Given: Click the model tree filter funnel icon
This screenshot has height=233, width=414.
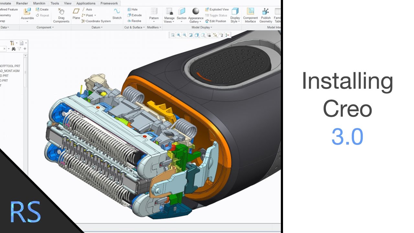Looking at the screenshot, I should (19, 49).
